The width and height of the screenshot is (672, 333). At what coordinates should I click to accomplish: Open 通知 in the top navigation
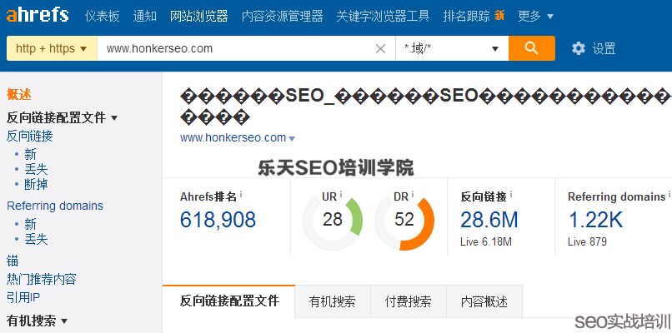coord(145,17)
